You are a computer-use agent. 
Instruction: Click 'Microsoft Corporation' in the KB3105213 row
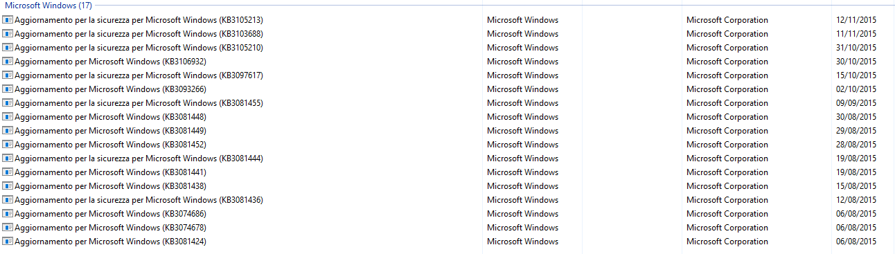(x=727, y=20)
